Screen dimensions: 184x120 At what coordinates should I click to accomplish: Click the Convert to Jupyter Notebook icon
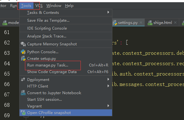pyautogui.click(x=23, y=93)
